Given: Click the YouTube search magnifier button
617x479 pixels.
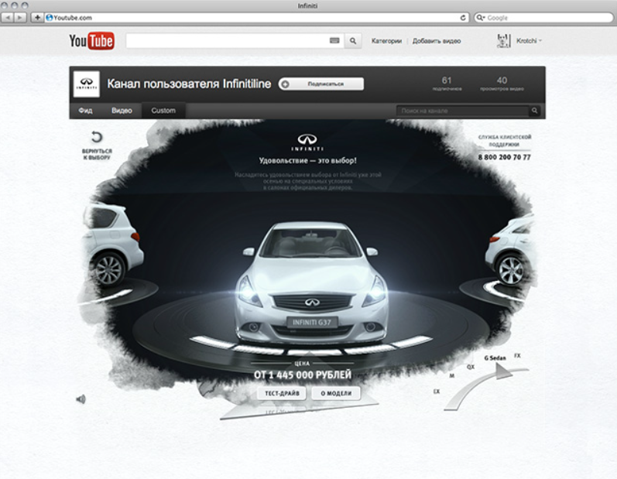Looking at the screenshot, I should coord(353,40).
